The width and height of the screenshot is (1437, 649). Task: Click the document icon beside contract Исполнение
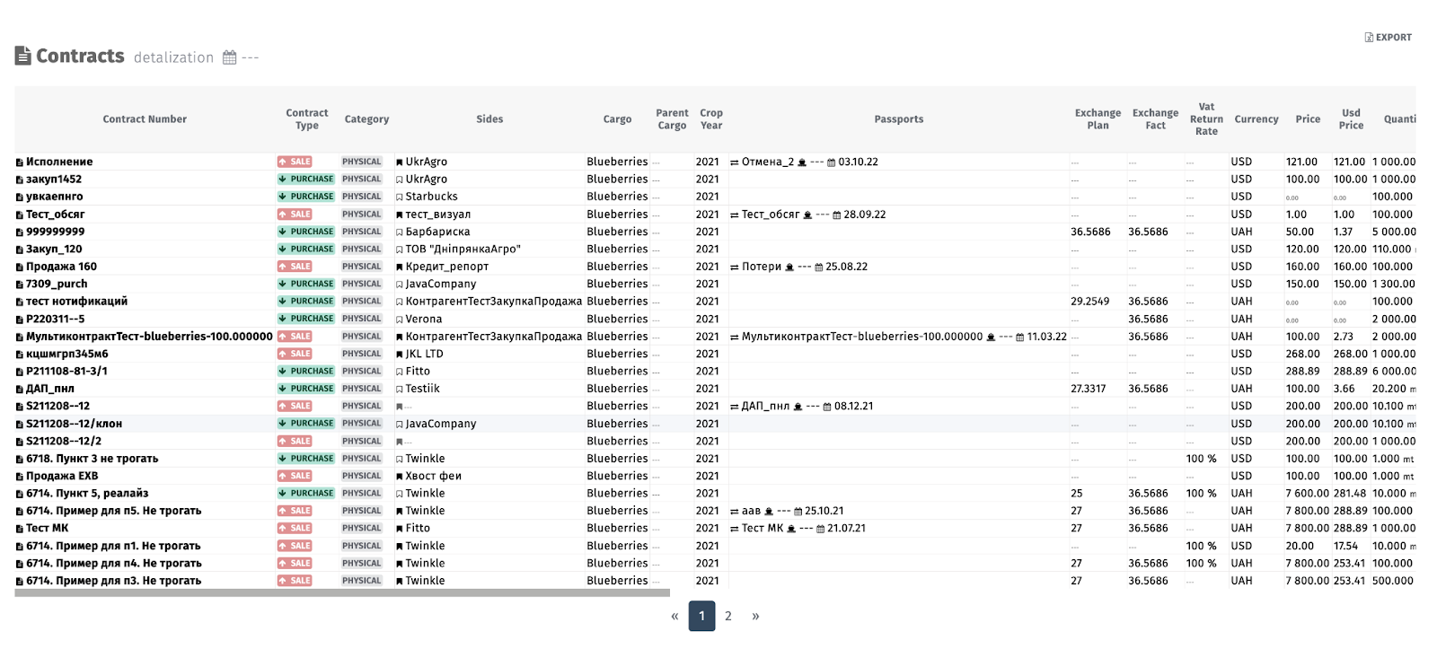pyautogui.click(x=19, y=162)
